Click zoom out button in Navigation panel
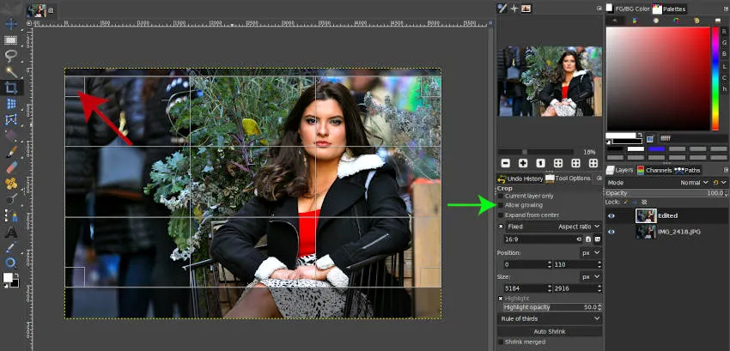This screenshot has width=730, height=351. pyautogui.click(x=505, y=163)
